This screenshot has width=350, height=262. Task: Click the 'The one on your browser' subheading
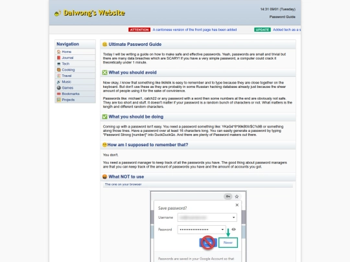coord(123,184)
